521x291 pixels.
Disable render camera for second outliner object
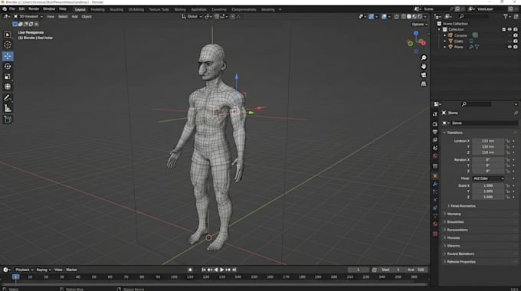[x=516, y=41]
